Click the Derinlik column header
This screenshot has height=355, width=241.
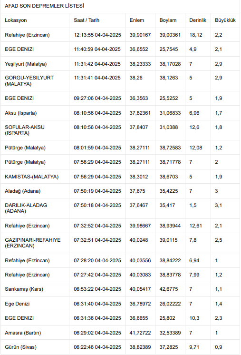coord(198,20)
